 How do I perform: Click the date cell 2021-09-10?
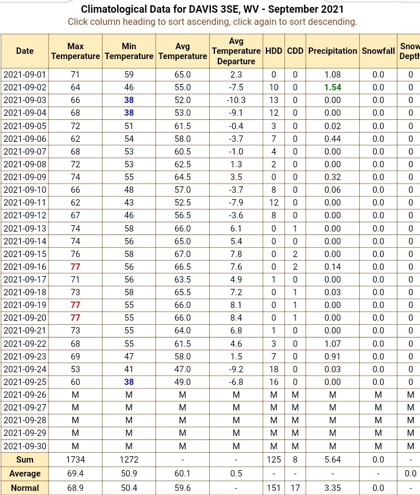25,190
